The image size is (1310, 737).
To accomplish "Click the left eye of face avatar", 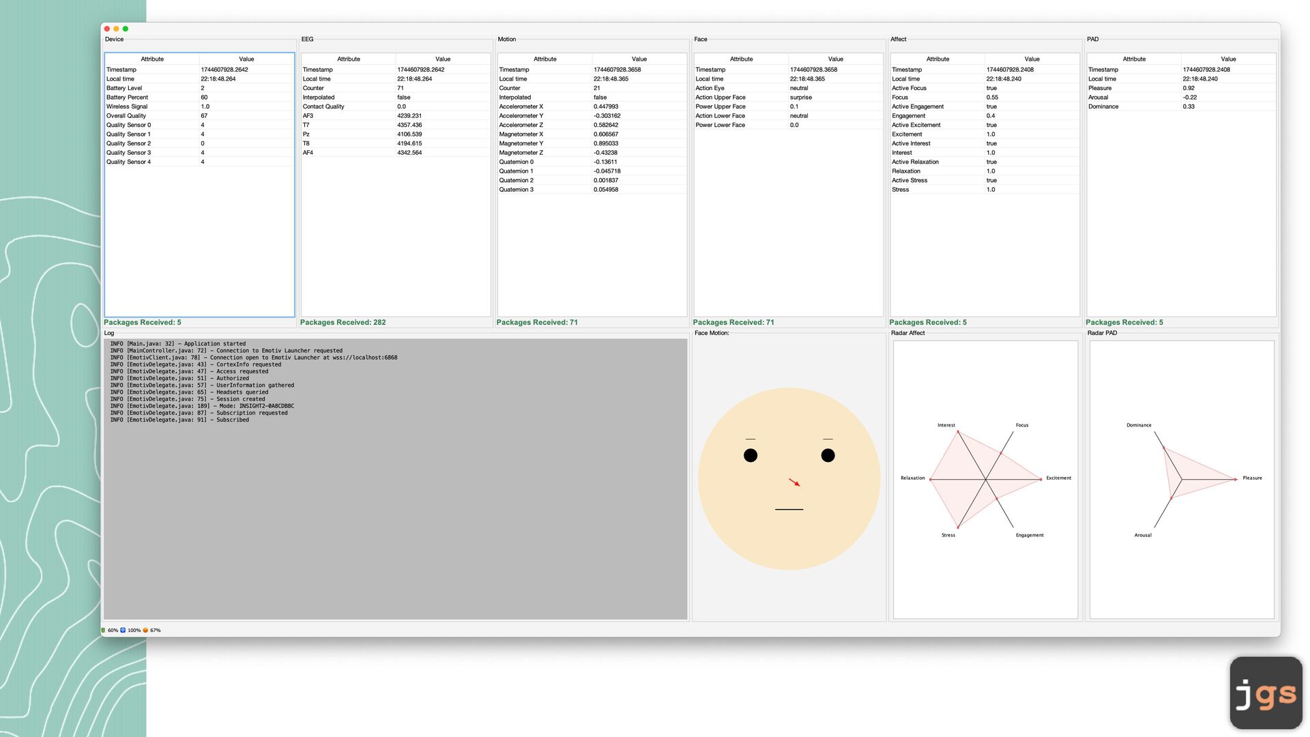I will pos(751,455).
